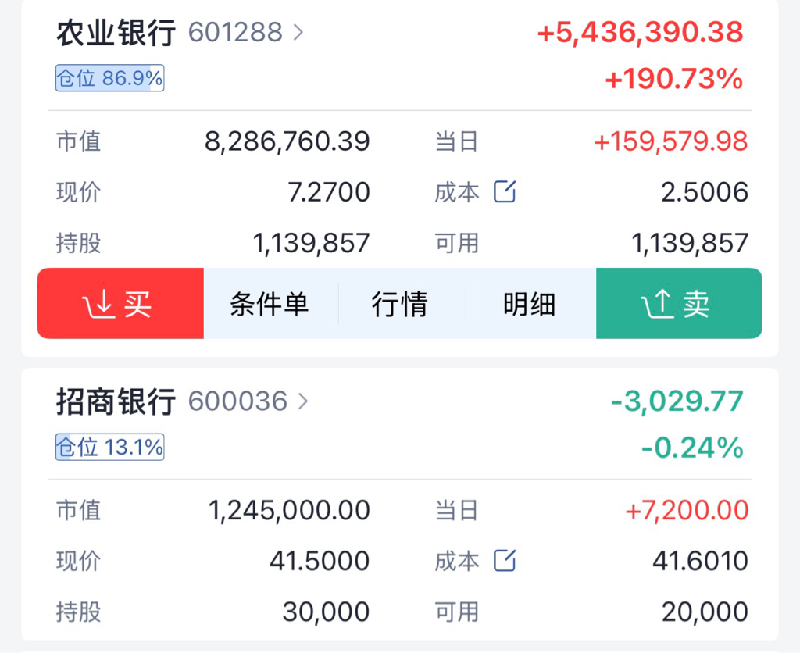Screen dimensions: 800x653
Task: Tap the 仓位 13.1% position bar
Action: point(109,447)
